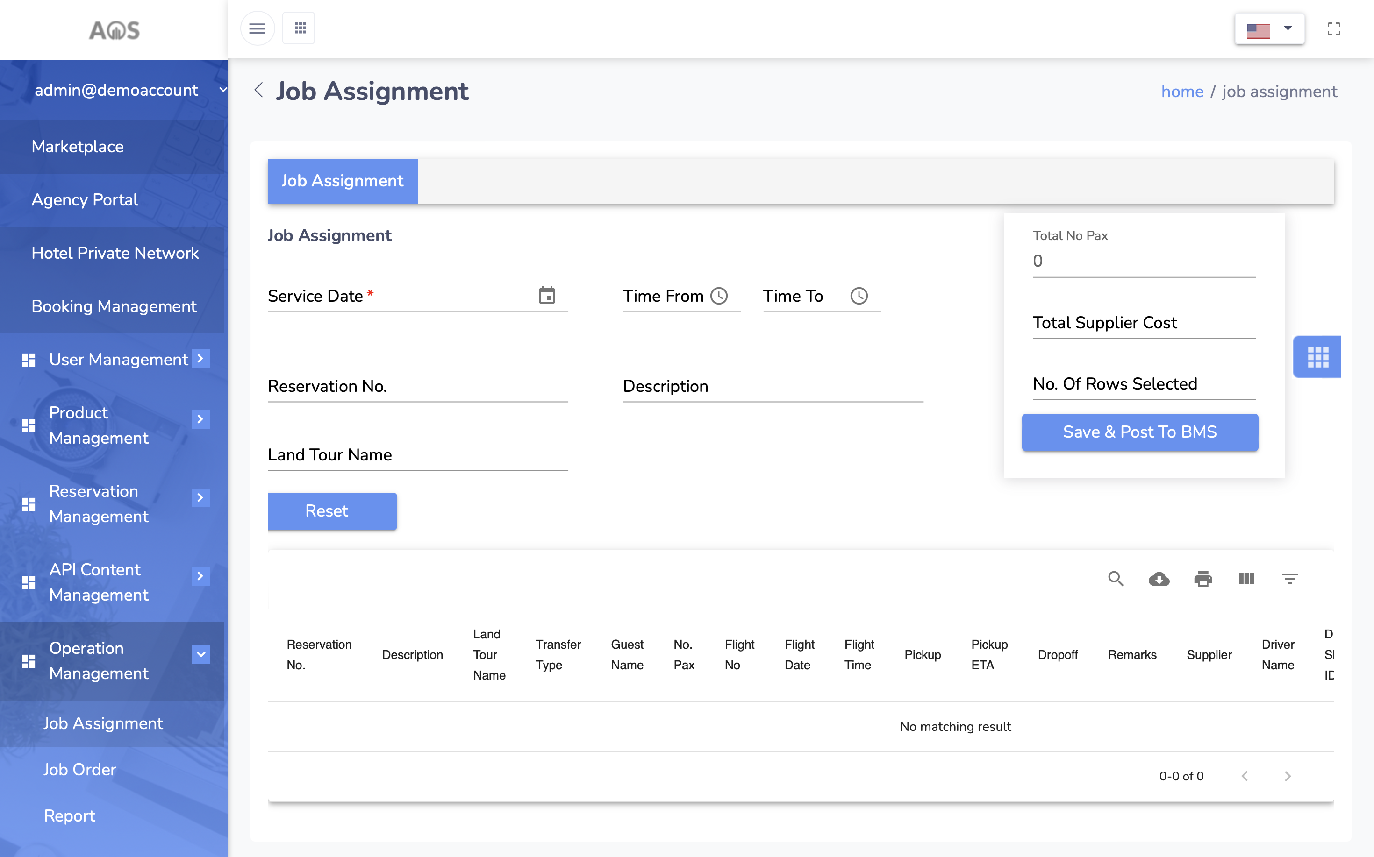Select the Job Assignment tab
The image size is (1374, 857).
coord(343,181)
